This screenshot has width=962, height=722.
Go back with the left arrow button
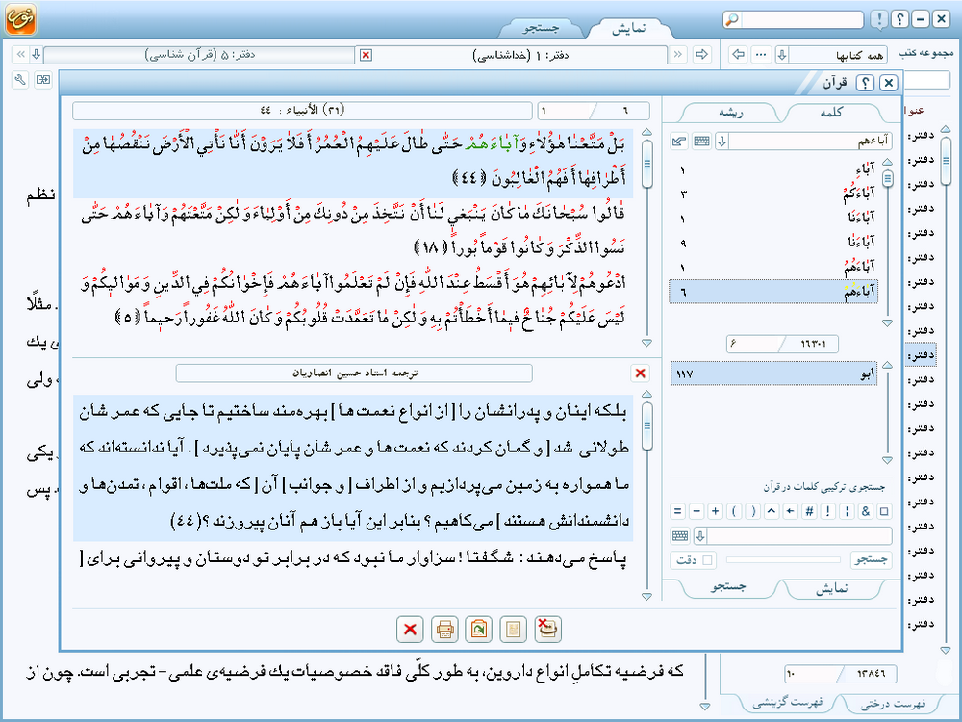[x=738, y=54]
